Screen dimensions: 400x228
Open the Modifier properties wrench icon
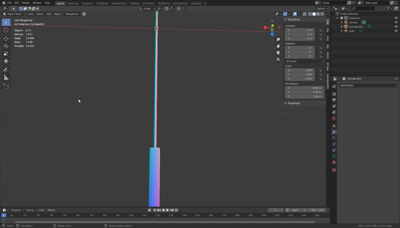pyautogui.click(x=334, y=132)
